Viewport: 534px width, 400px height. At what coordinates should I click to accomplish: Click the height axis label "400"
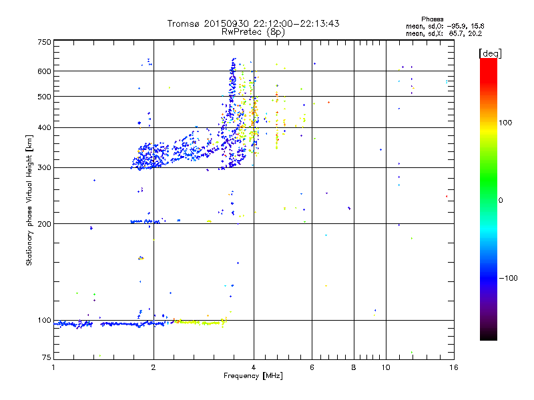click(44, 128)
